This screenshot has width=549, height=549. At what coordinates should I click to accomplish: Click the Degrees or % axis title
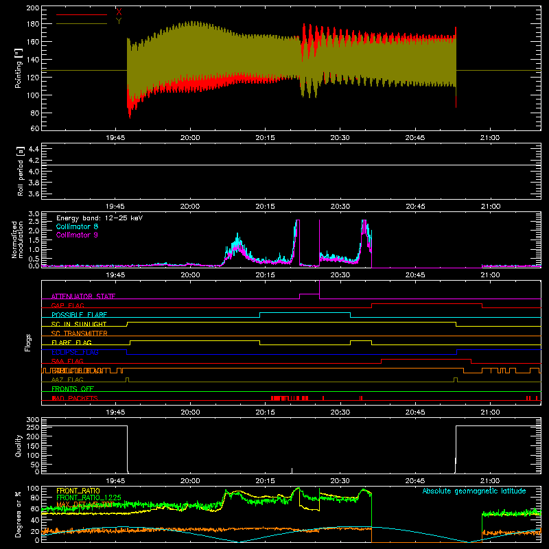tap(19, 514)
